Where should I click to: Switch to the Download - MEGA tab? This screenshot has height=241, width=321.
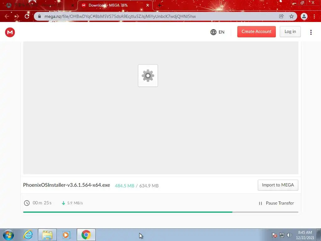coord(115,5)
